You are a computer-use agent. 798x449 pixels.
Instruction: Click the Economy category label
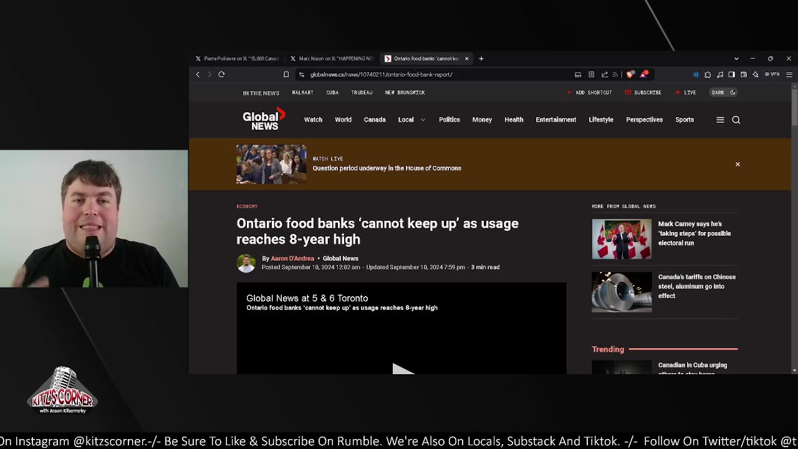(247, 206)
